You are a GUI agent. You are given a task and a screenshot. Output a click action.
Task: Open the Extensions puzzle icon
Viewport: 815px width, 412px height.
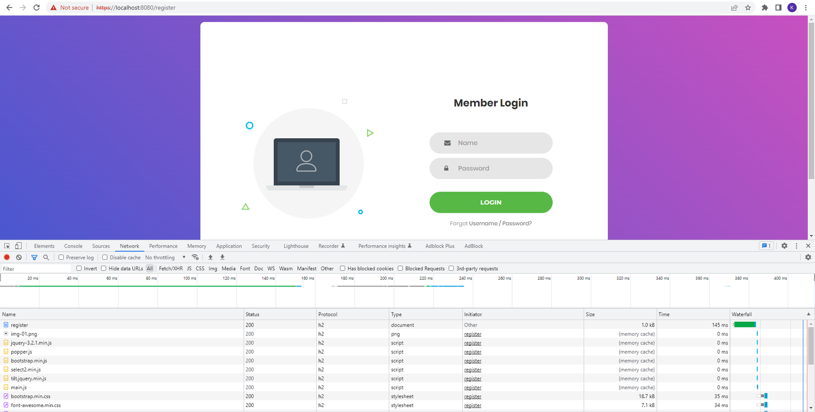pos(765,7)
